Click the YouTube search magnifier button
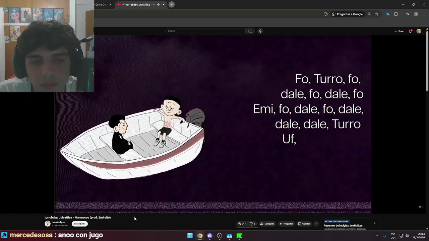 (250, 31)
